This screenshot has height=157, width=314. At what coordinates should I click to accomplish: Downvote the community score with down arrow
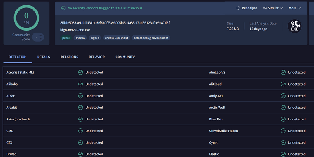[41, 38]
